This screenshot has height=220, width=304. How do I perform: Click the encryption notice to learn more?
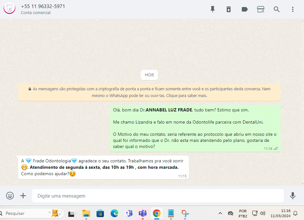[x=149, y=92]
